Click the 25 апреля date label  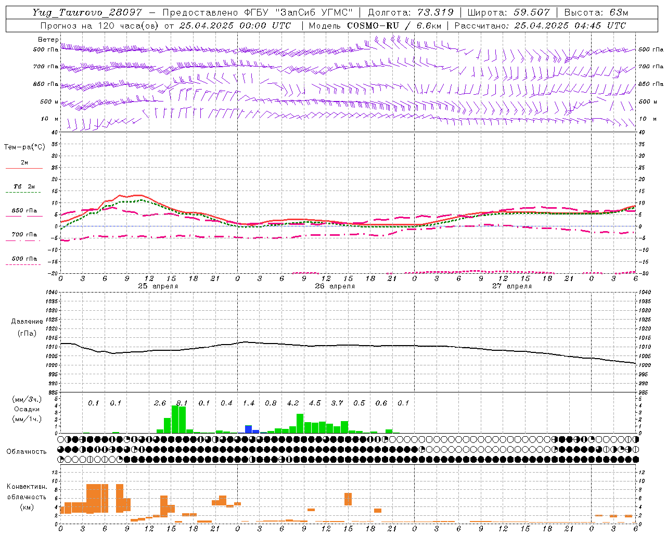point(158,286)
